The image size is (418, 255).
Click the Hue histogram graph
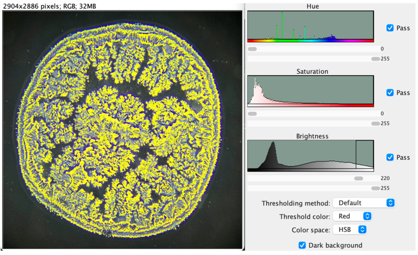coord(310,26)
